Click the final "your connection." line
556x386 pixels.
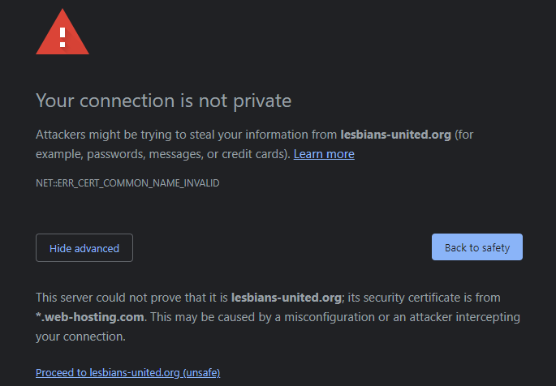80,337
